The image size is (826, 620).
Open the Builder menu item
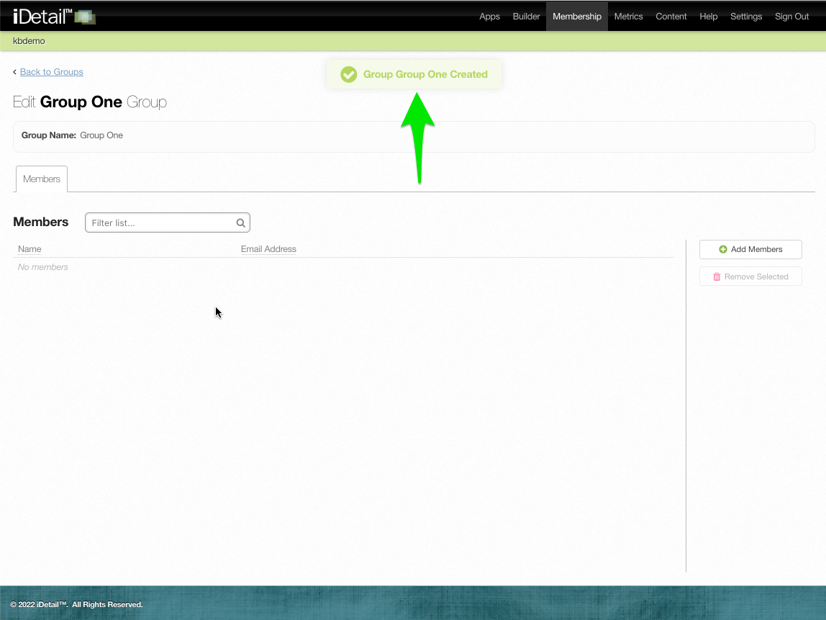point(526,17)
